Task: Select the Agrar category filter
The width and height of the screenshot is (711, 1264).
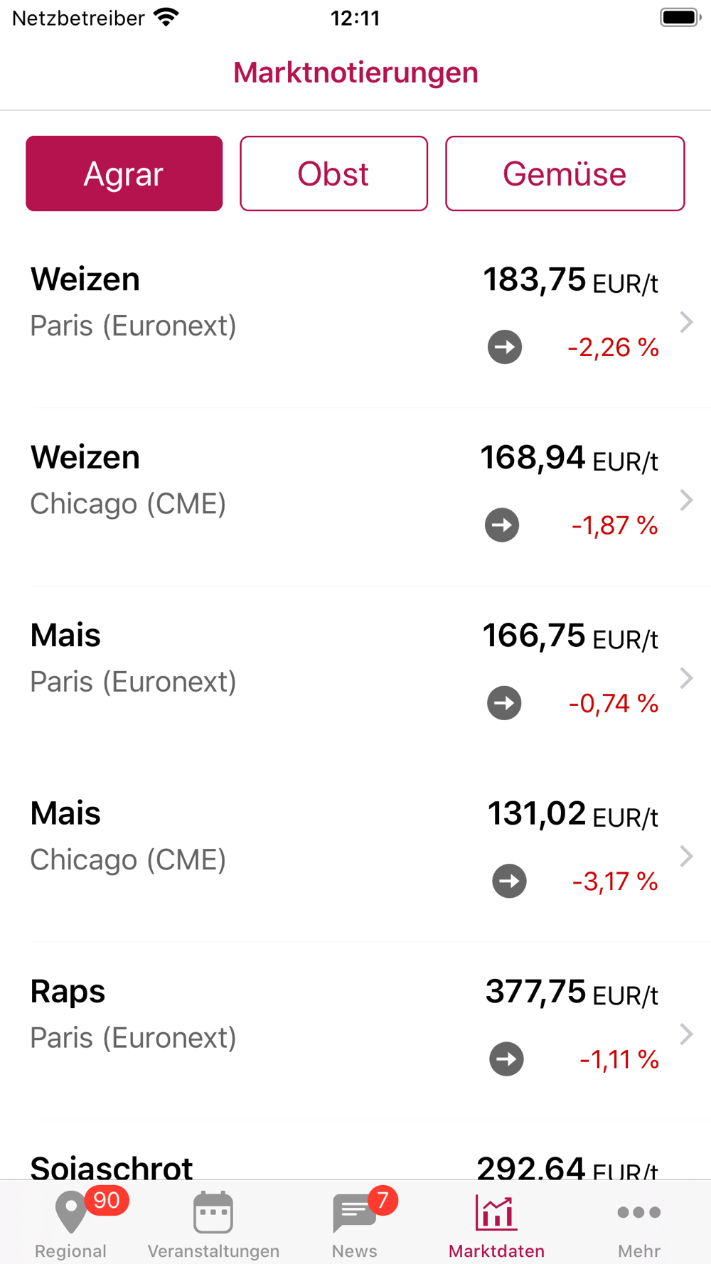Action: click(x=124, y=173)
